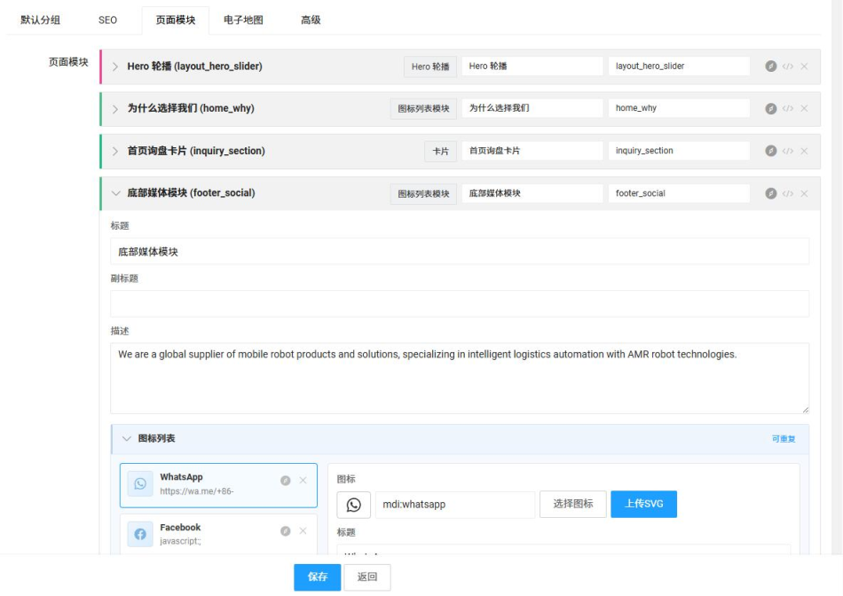Click the 图标列表模块 tag in footer_social row
Screen dimensions: 843x596
click(x=423, y=194)
